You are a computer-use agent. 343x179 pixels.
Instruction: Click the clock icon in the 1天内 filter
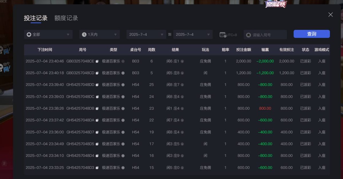(x=84, y=34)
